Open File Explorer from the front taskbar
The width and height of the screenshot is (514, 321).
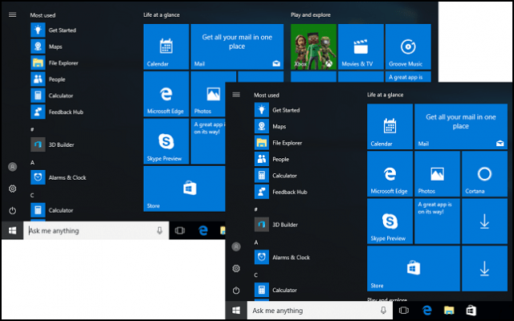coord(449,311)
